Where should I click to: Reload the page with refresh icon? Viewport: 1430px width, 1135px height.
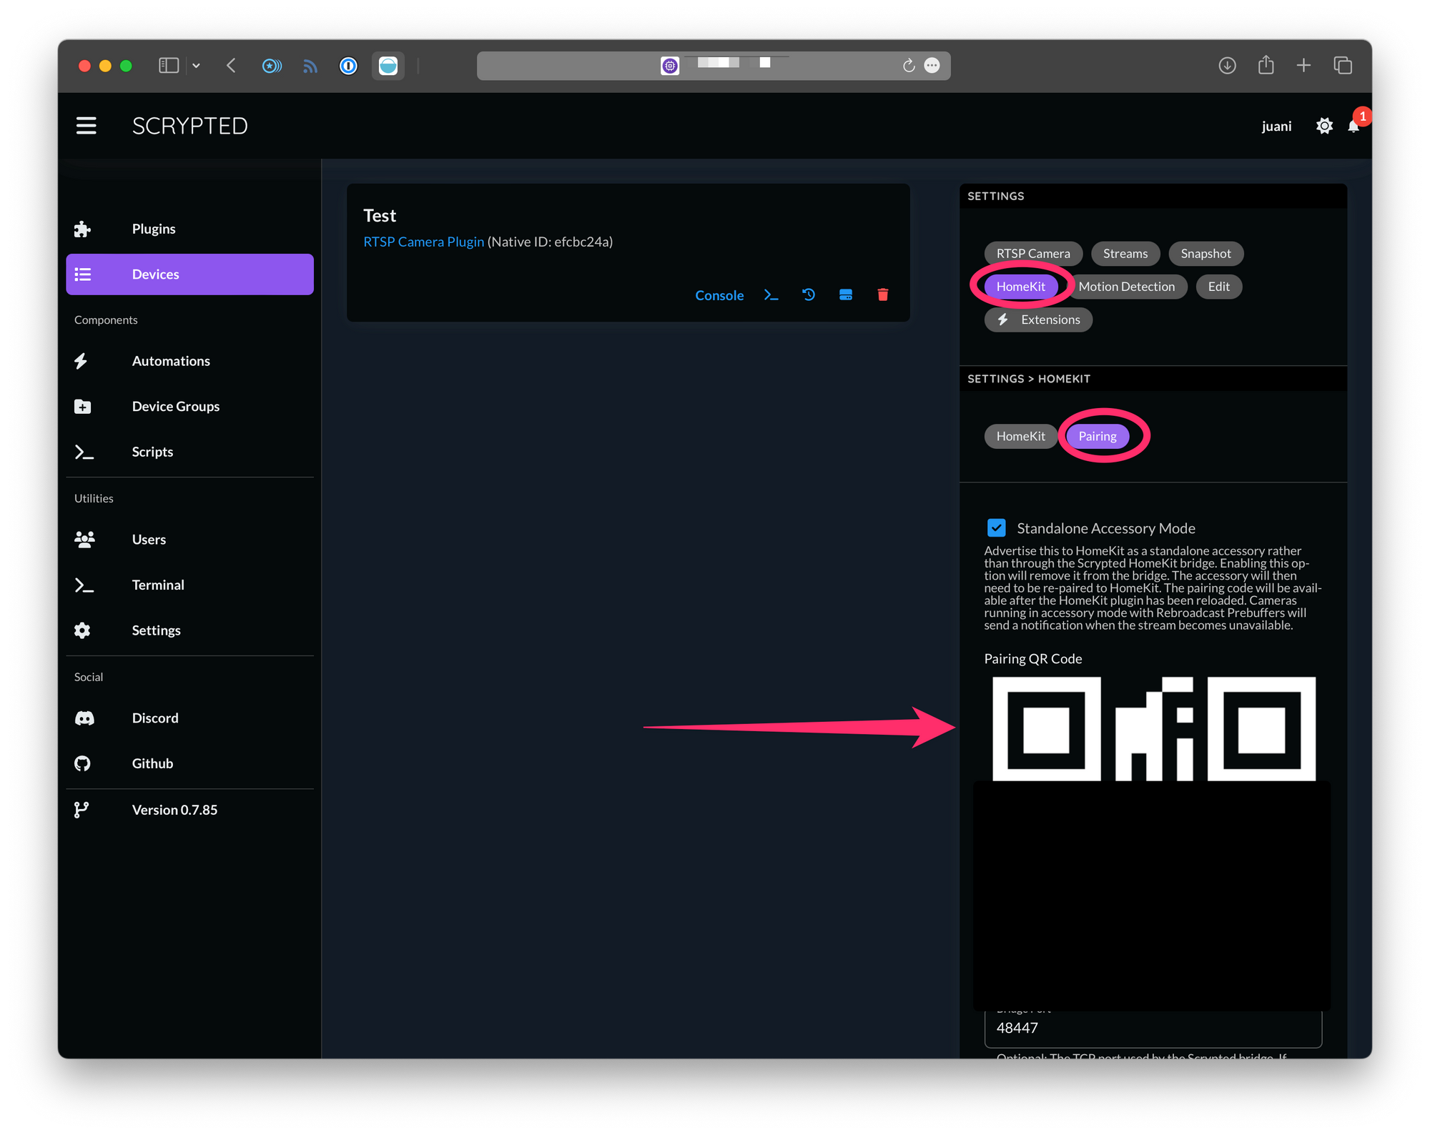908,66
